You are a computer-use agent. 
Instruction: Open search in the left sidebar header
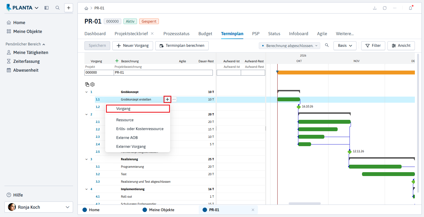[58, 8]
